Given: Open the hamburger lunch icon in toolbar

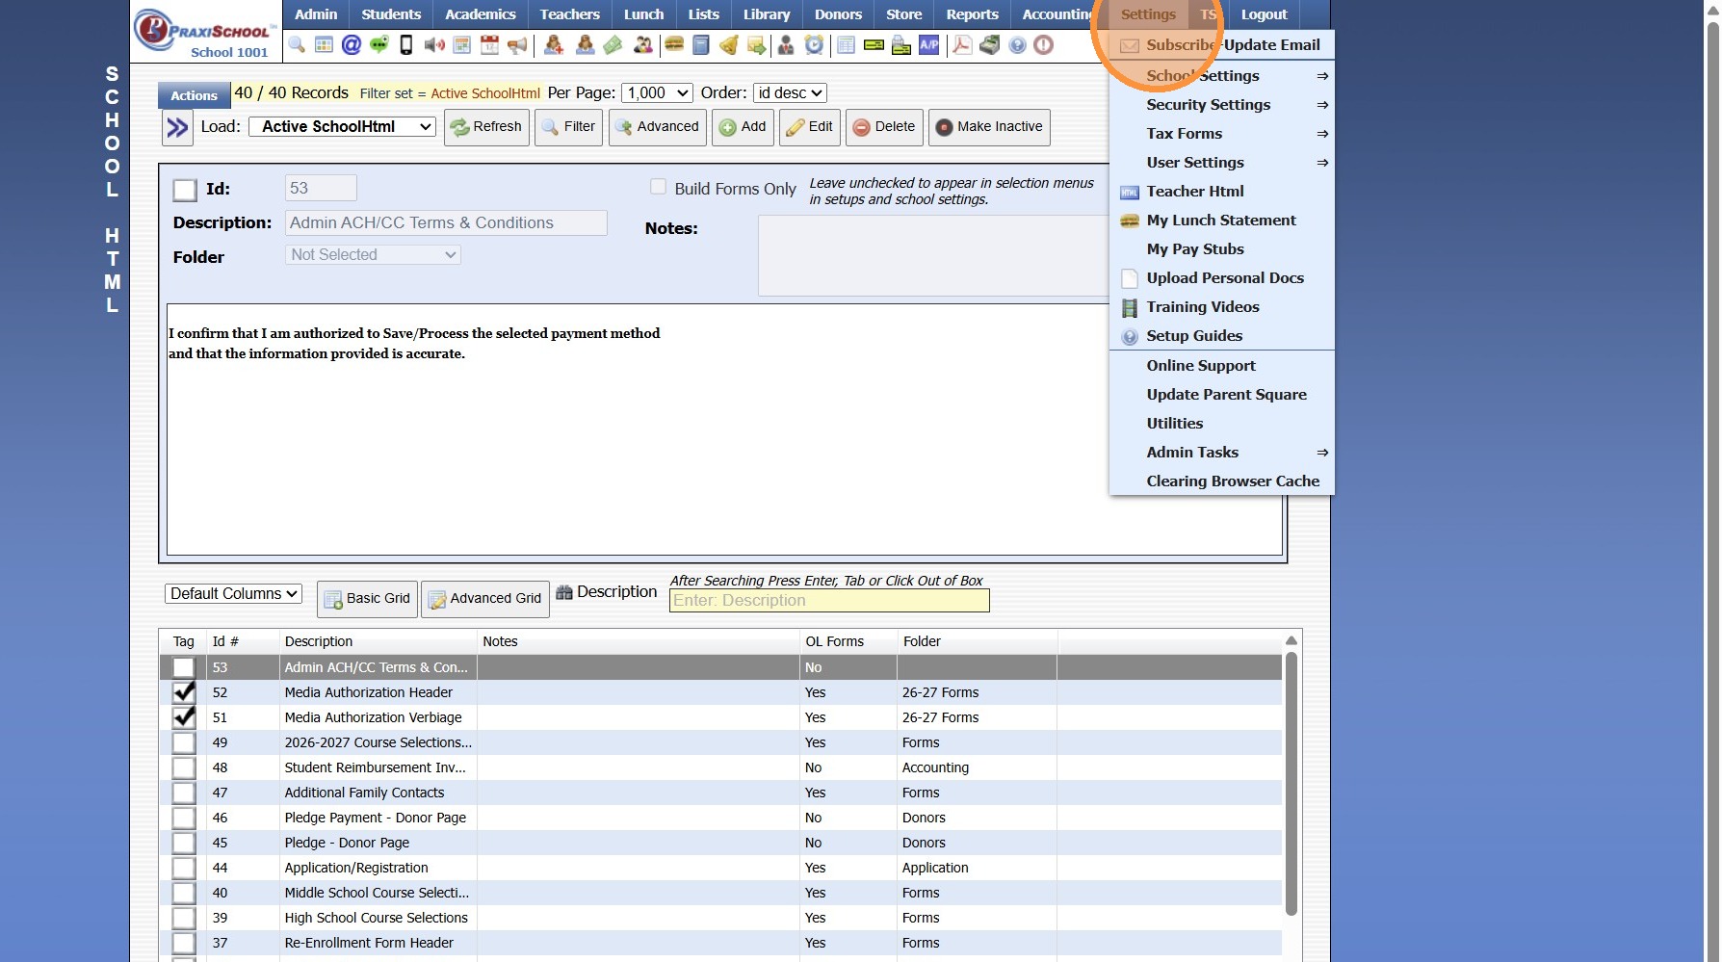Looking at the screenshot, I should click(674, 45).
